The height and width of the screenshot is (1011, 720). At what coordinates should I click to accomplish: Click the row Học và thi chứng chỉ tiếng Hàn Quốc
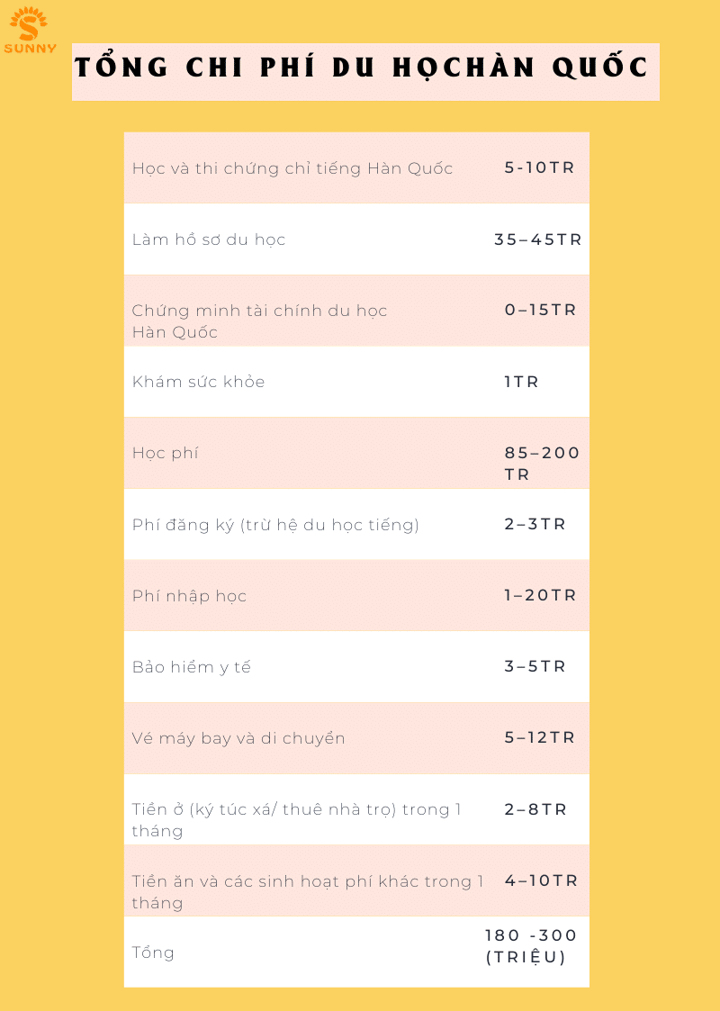tap(356, 167)
